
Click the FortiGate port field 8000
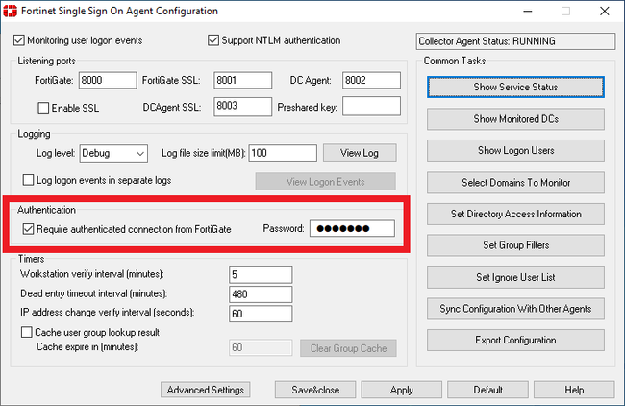[x=108, y=80]
